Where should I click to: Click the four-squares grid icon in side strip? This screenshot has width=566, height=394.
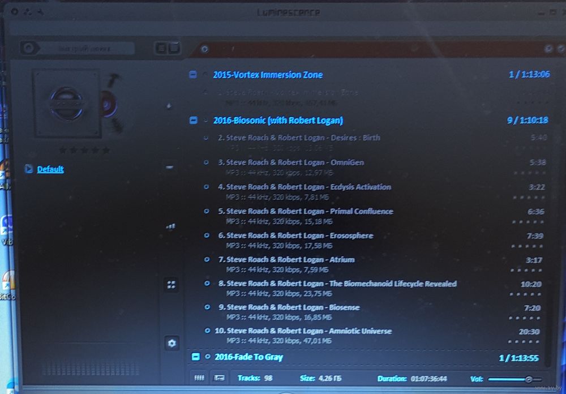pyautogui.click(x=171, y=285)
